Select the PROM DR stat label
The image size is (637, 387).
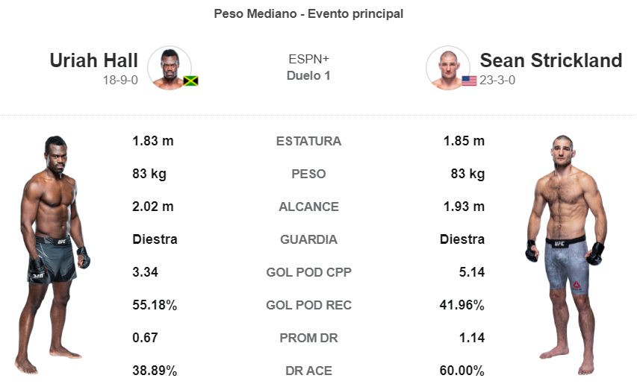(x=308, y=338)
